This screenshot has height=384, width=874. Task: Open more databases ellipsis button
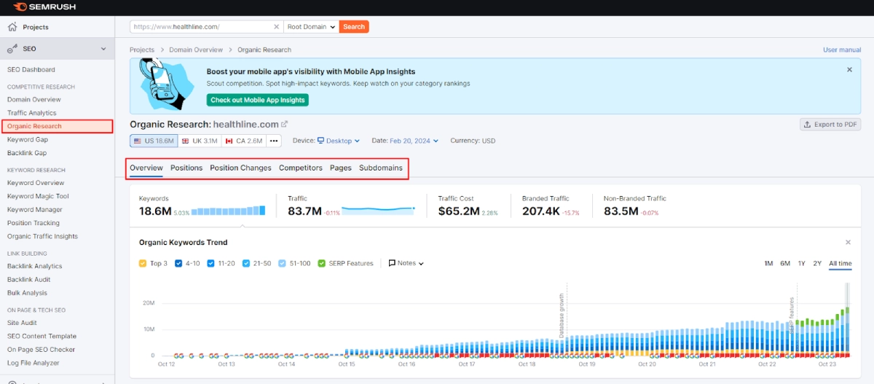coord(274,141)
